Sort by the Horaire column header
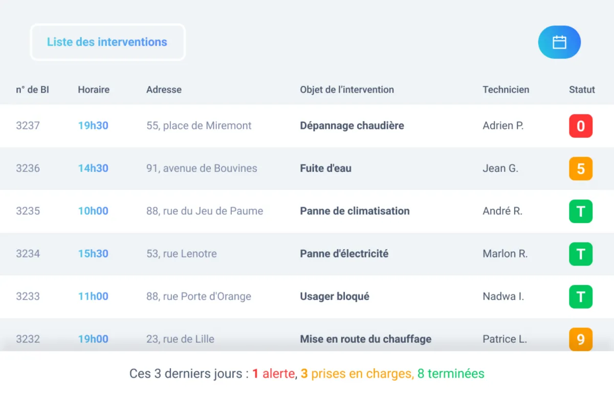 [x=94, y=90]
